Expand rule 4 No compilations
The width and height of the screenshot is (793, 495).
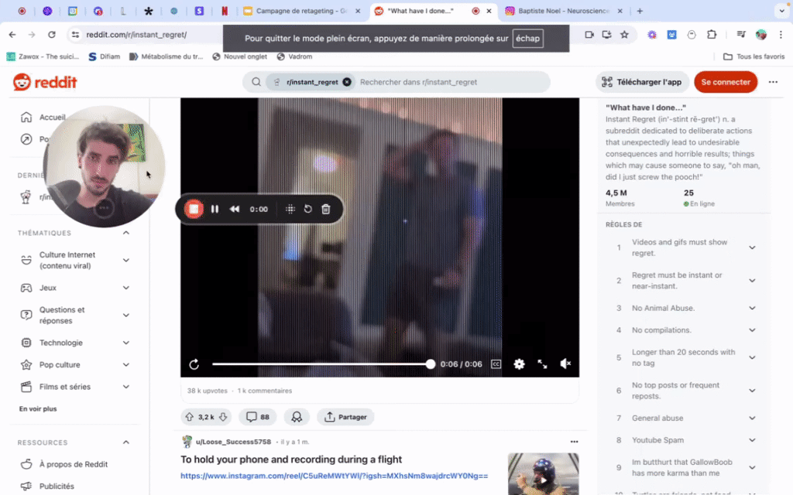tap(753, 330)
